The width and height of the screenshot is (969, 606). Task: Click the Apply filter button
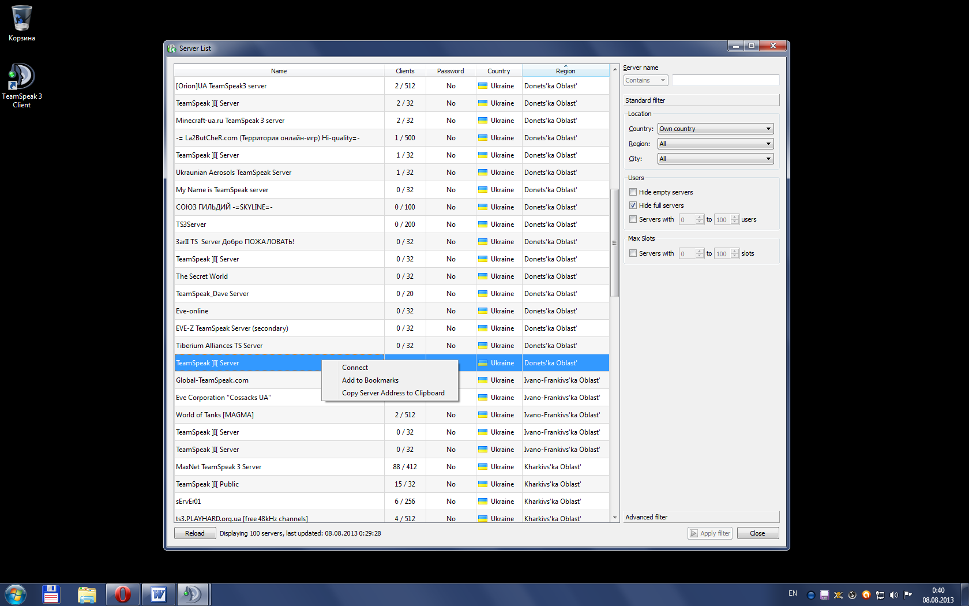click(x=709, y=533)
